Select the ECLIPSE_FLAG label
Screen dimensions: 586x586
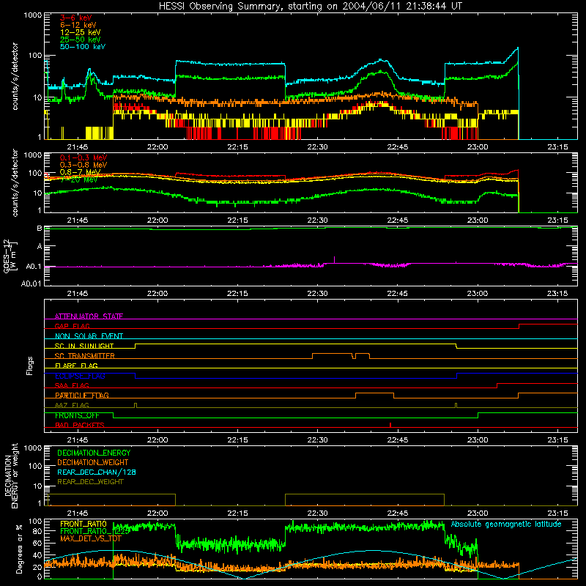coord(80,376)
